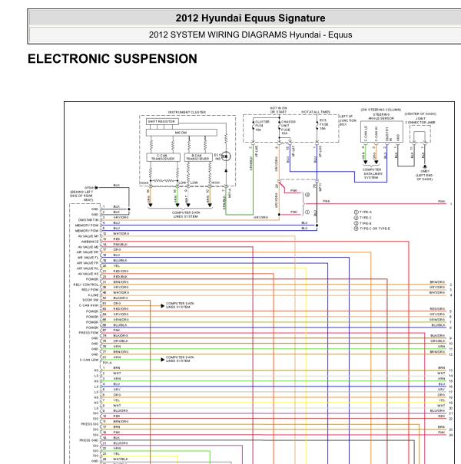Click the AV VALVE M2 pin label

coord(88,247)
